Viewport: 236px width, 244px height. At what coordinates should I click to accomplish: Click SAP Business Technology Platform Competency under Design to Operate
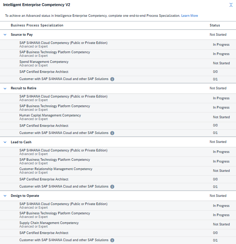[x=55, y=213]
